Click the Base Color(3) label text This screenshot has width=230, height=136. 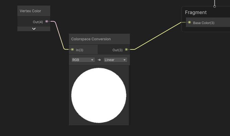point(203,23)
